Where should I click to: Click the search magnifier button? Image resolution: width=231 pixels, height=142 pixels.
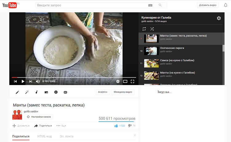[x=160, y=5]
